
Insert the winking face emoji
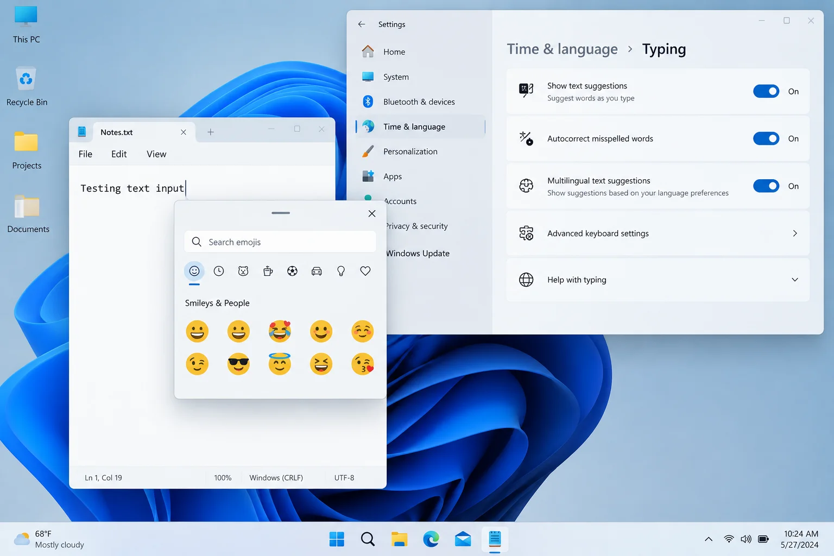197,364
